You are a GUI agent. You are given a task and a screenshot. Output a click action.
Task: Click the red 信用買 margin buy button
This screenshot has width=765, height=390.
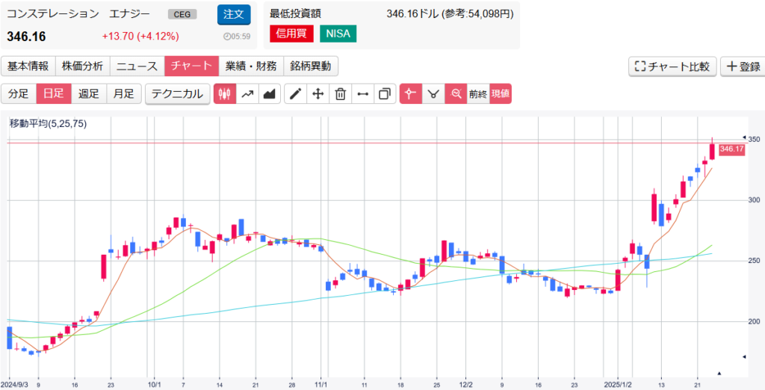pyautogui.click(x=292, y=34)
